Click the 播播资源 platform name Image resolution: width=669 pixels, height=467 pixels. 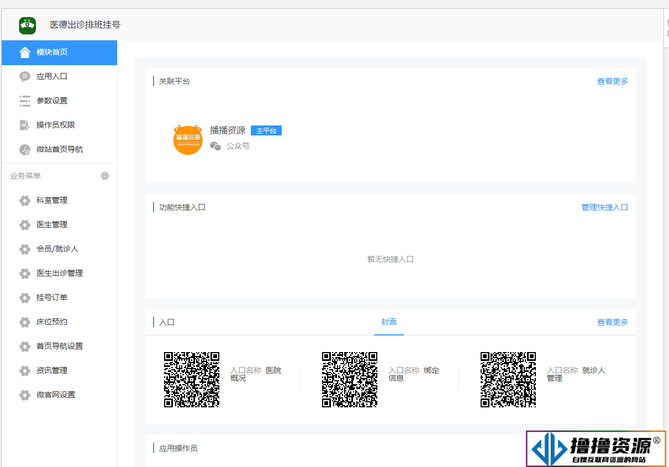pyautogui.click(x=228, y=130)
